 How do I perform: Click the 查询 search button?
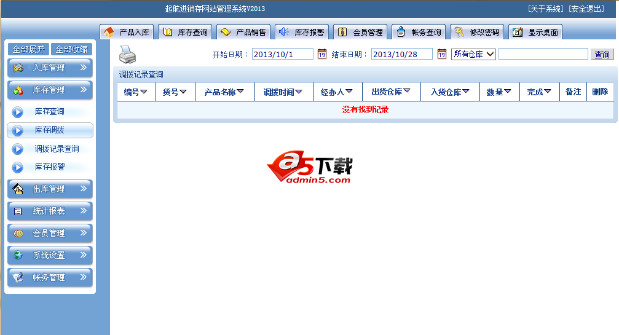pyautogui.click(x=602, y=55)
